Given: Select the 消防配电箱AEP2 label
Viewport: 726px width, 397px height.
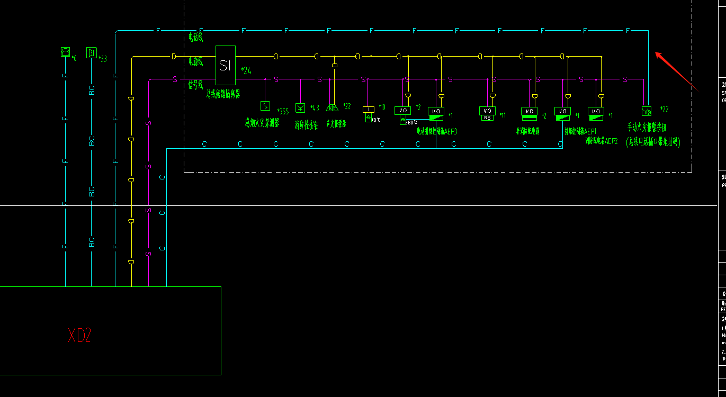Looking at the screenshot, I should (x=602, y=141).
